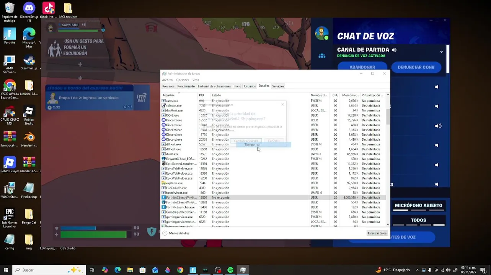Open the blender-5.1 folder on the desktop
This screenshot has height=275, width=491.
click(x=29, y=88)
